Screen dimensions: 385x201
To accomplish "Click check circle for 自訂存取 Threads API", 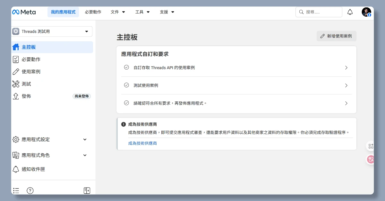I will (126, 68).
